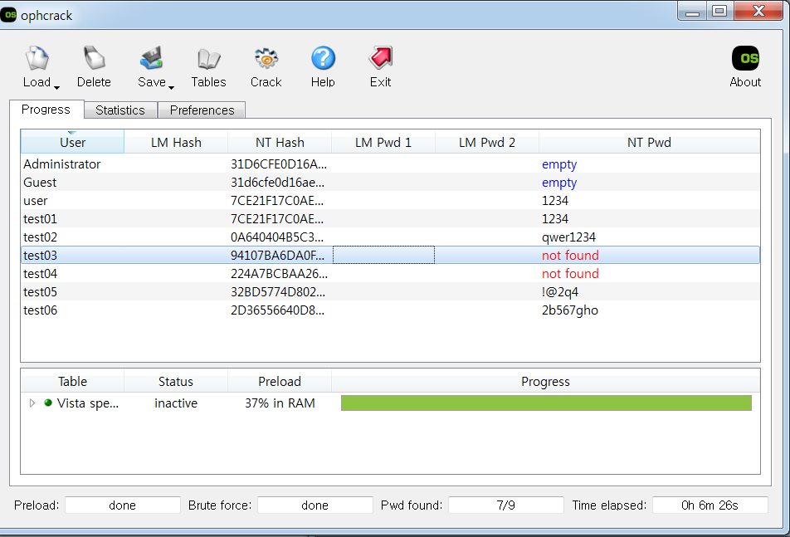Click the Preload column header
The width and height of the screenshot is (790, 537).
(x=280, y=381)
